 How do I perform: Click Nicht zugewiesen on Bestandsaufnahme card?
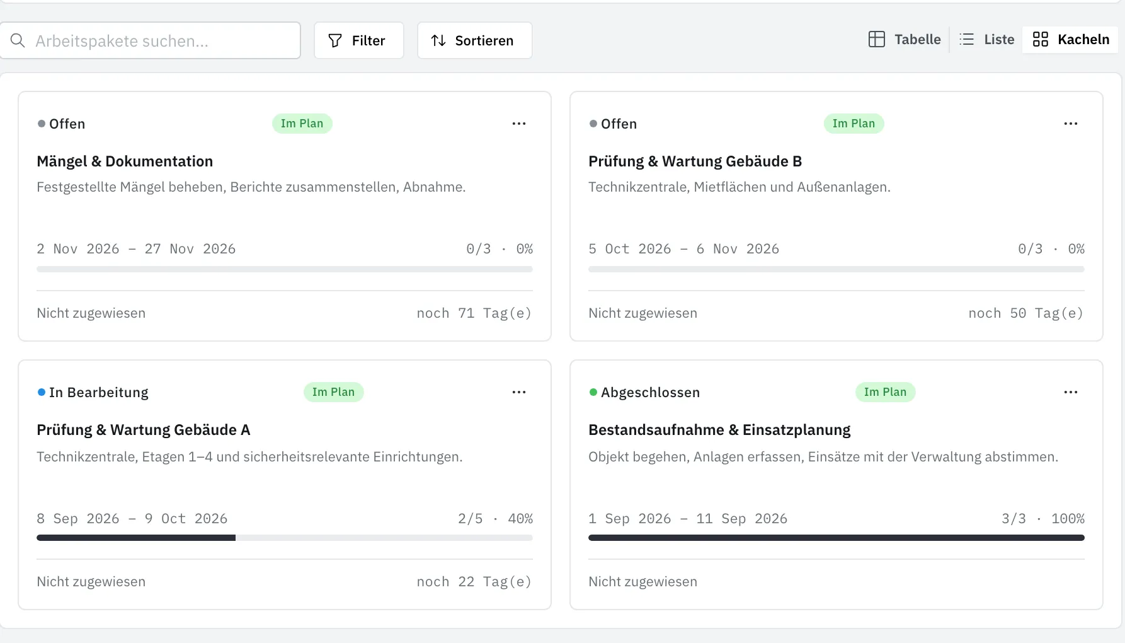click(643, 582)
